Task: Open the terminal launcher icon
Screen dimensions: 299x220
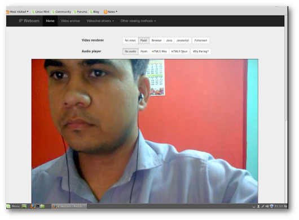Action: (x=38, y=206)
